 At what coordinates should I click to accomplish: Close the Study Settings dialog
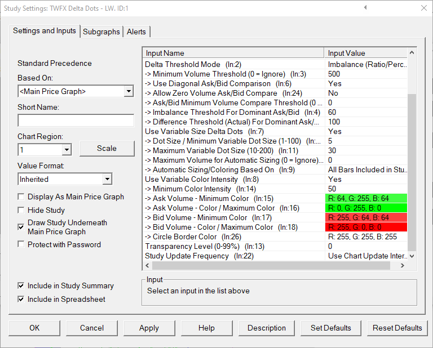pyautogui.click(x=423, y=8)
